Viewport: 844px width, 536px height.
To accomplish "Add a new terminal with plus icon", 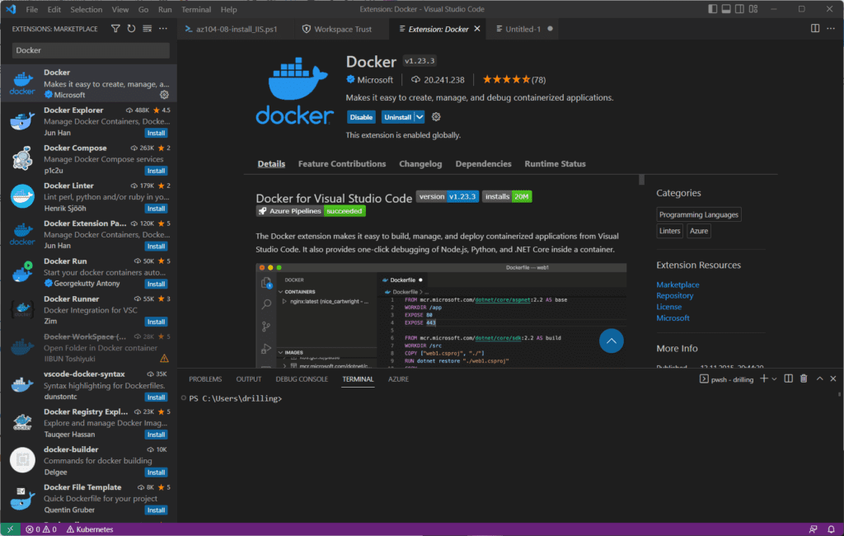I will pyautogui.click(x=764, y=378).
